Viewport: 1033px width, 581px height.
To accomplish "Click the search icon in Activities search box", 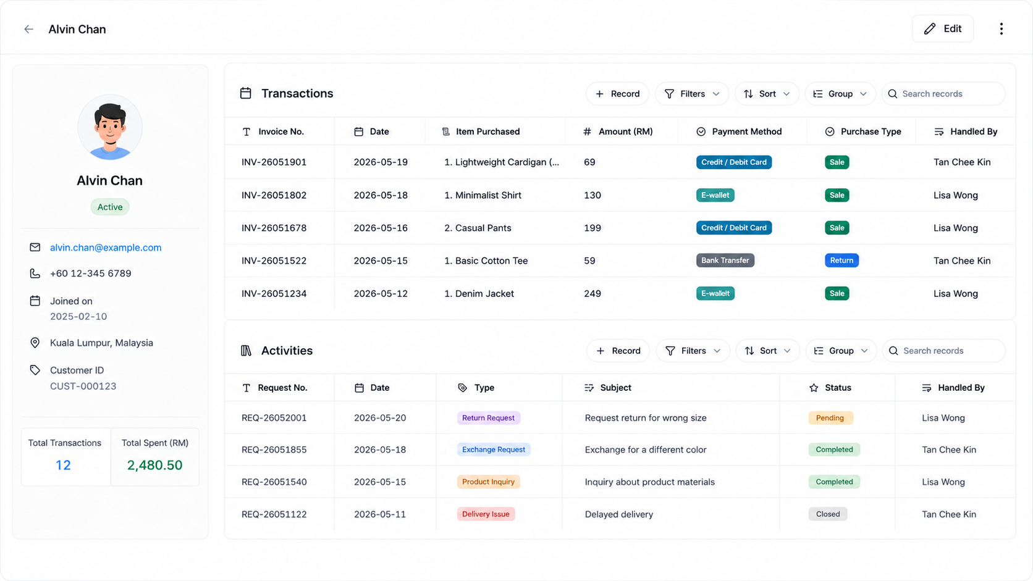I will 893,351.
